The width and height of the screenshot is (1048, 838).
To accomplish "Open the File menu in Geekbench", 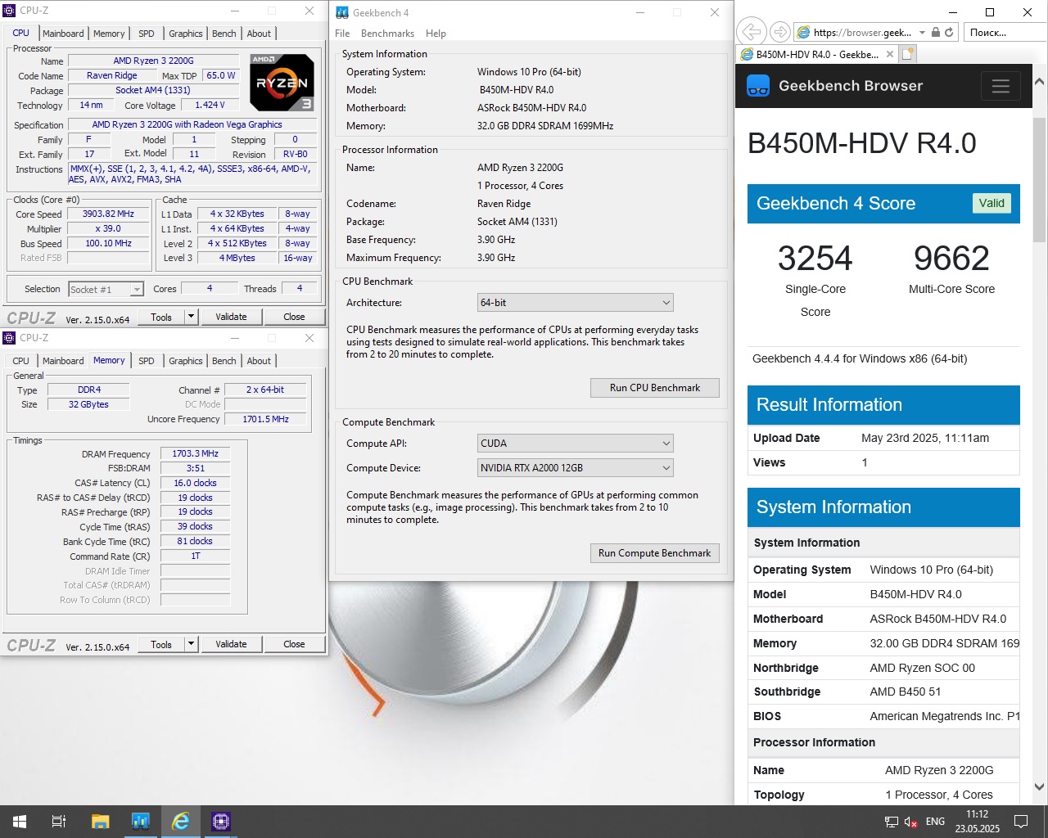I will (342, 34).
